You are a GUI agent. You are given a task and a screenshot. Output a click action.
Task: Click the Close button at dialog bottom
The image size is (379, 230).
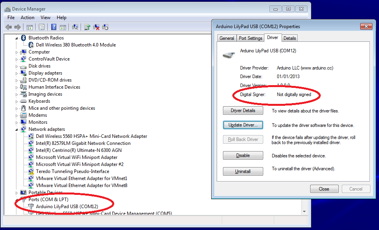[324, 189]
